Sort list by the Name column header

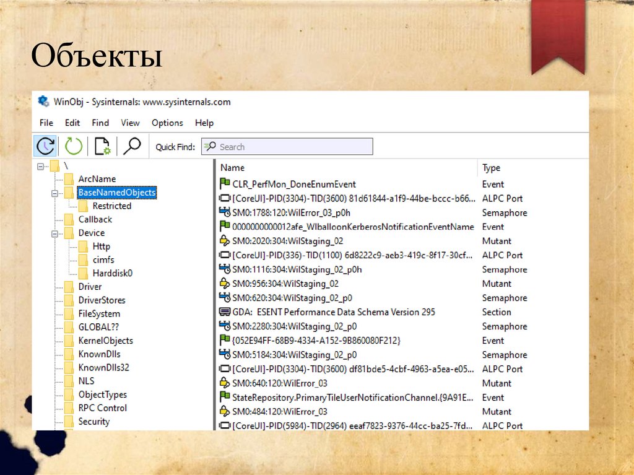[x=233, y=168]
